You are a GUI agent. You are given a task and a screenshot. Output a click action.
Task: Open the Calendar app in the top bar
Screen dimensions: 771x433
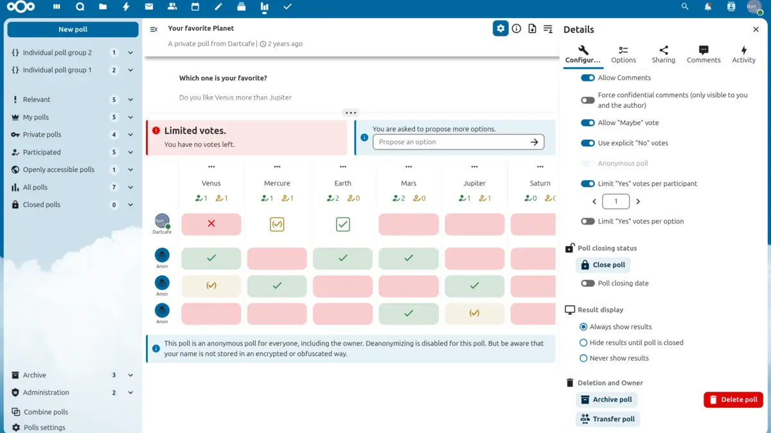(x=195, y=7)
